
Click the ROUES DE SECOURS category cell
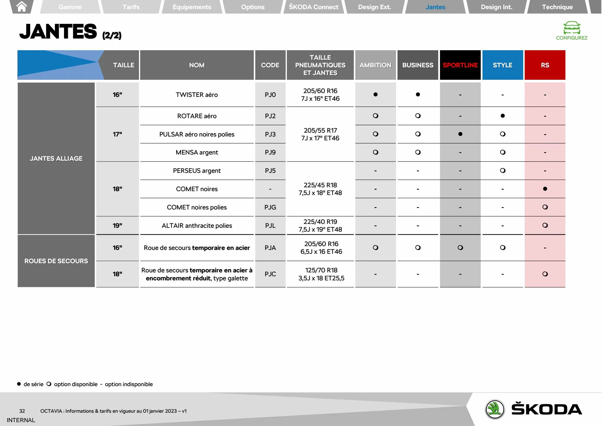click(56, 261)
